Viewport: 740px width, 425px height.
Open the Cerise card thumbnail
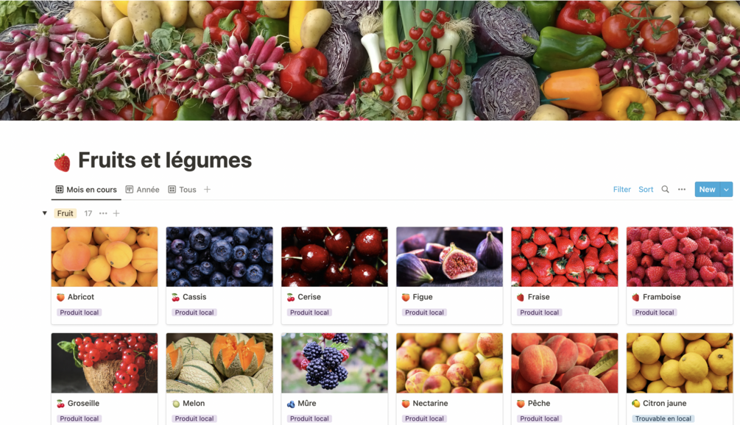[334, 257]
